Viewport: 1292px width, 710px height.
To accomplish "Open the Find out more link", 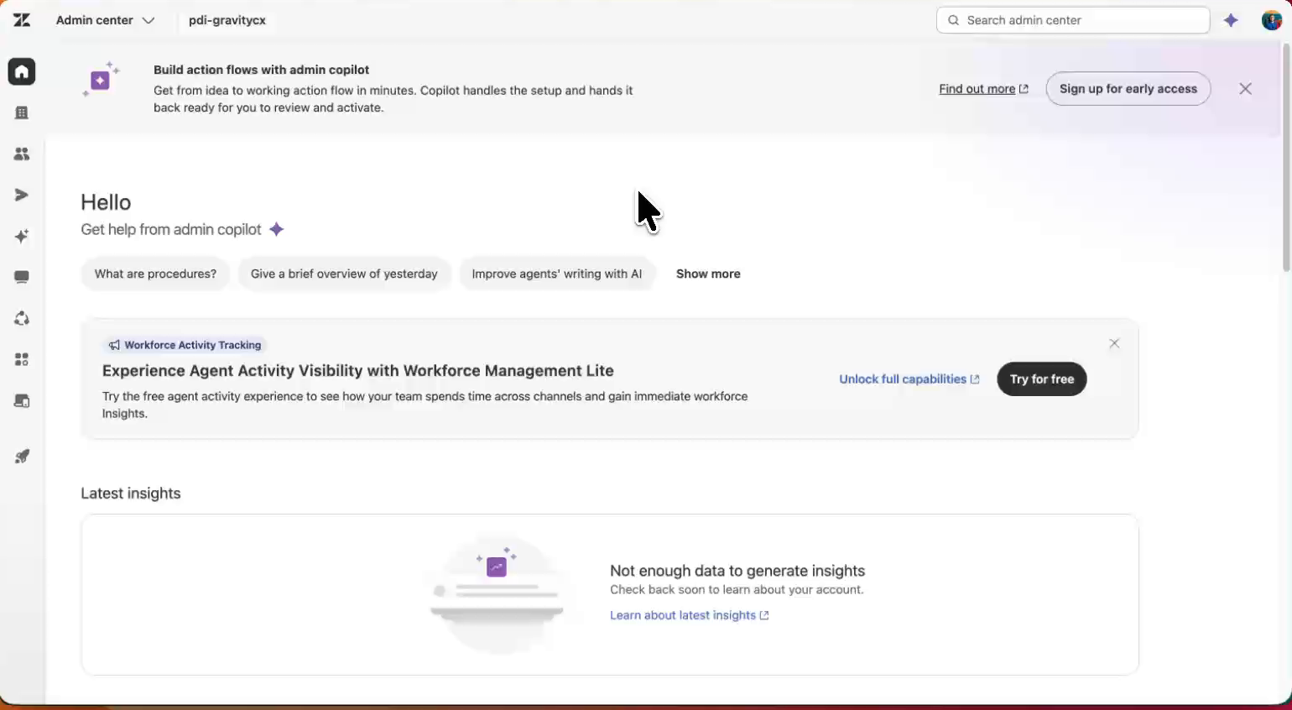I will tap(983, 89).
